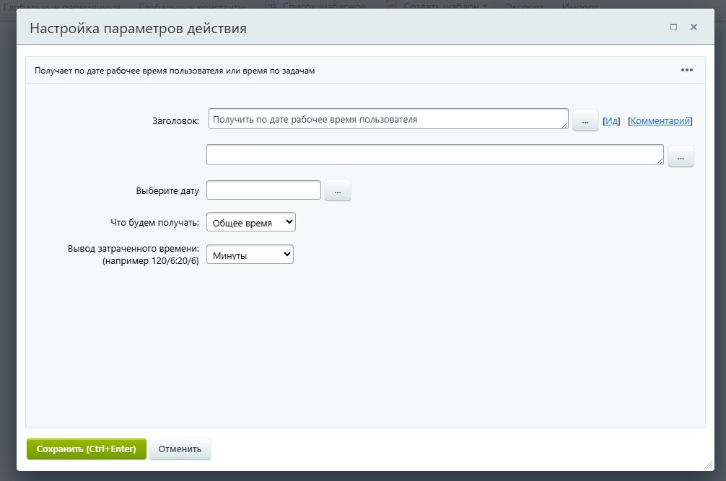Open the date picker next to Выберите дату
The height and width of the screenshot is (481, 726).
click(x=337, y=190)
